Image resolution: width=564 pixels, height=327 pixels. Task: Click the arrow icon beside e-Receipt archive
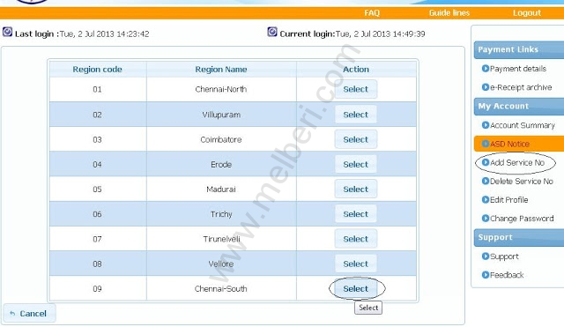tap(486, 87)
